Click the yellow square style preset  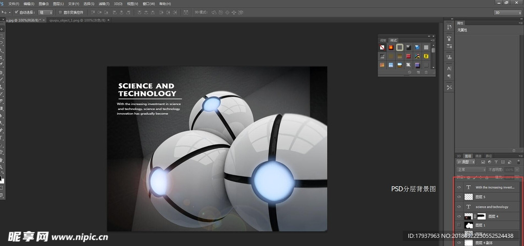coord(426,56)
